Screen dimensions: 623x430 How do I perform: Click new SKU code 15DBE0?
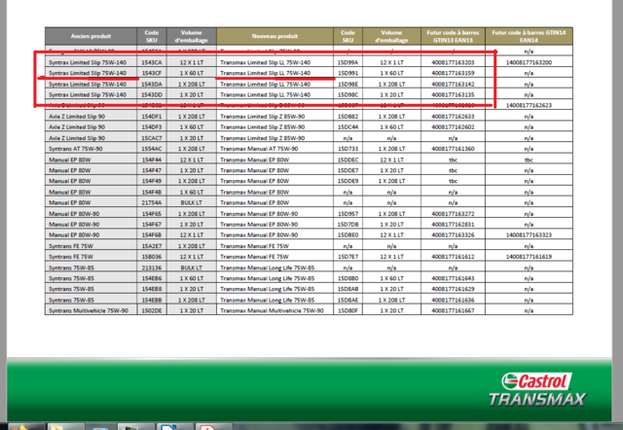(348, 235)
